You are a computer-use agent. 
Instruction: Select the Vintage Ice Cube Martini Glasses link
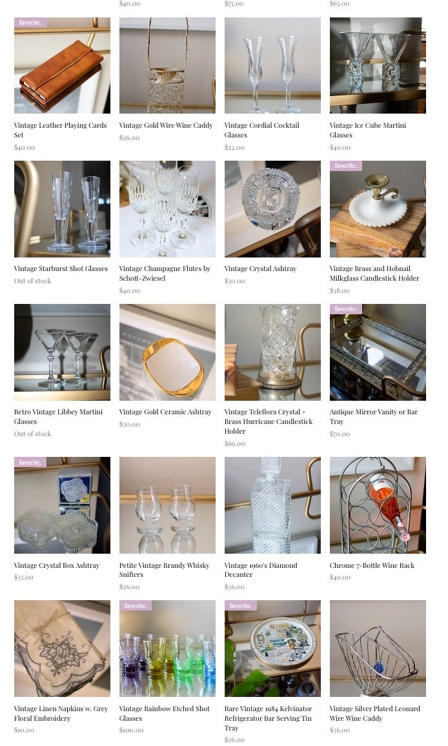(x=367, y=130)
